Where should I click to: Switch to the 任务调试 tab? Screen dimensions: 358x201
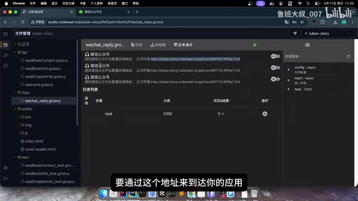pyautogui.click(x=183, y=45)
